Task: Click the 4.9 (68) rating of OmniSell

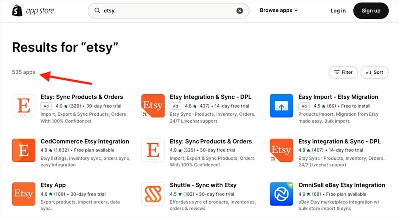Action: [x=310, y=194]
